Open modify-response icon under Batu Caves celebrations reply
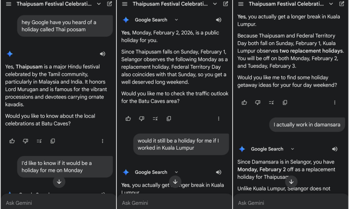 (x=39, y=141)
